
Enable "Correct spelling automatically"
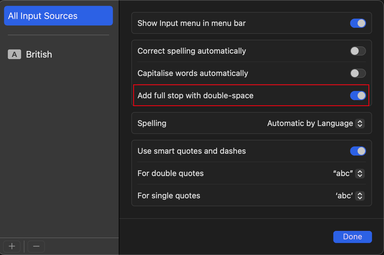(x=358, y=51)
